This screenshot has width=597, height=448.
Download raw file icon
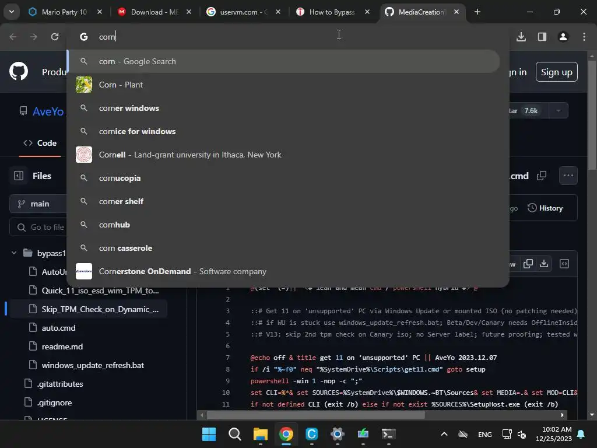coord(544,264)
